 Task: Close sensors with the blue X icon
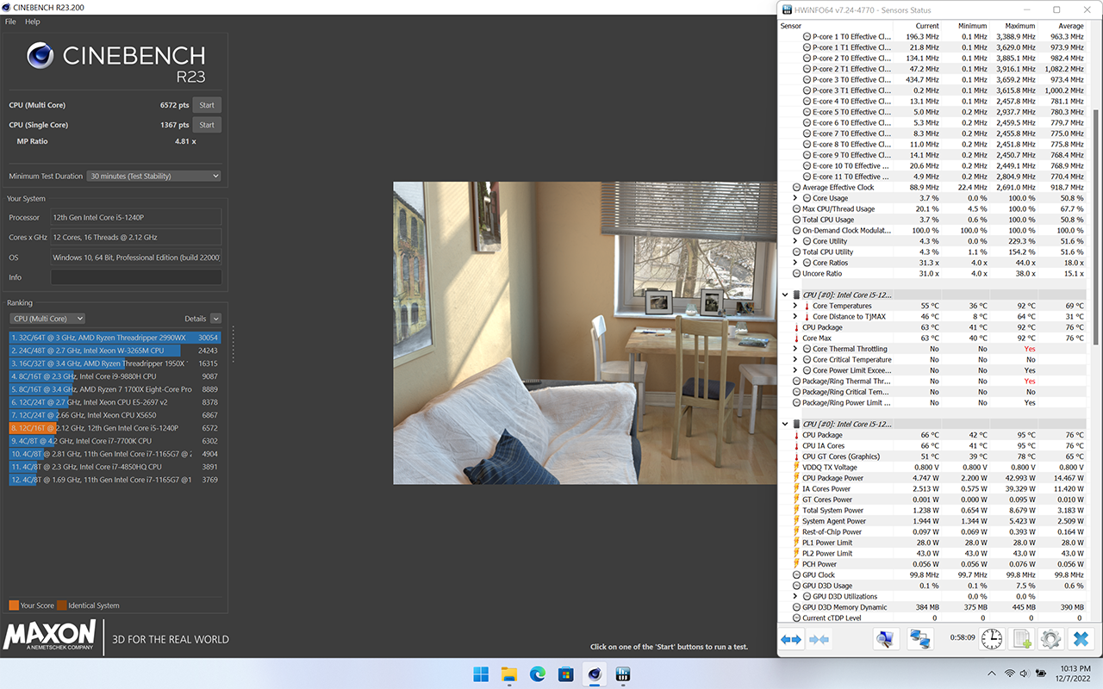pos(1080,639)
